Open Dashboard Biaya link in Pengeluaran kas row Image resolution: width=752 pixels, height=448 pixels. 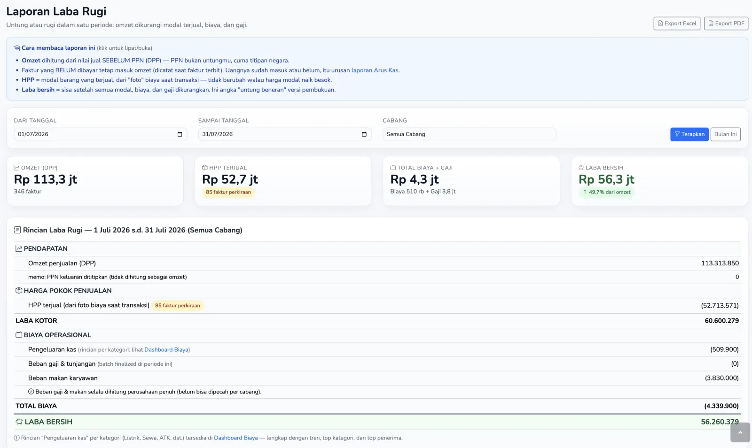(x=166, y=350)
